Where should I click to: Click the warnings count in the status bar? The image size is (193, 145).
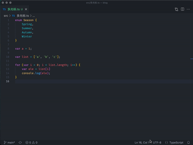coord(35,142)
